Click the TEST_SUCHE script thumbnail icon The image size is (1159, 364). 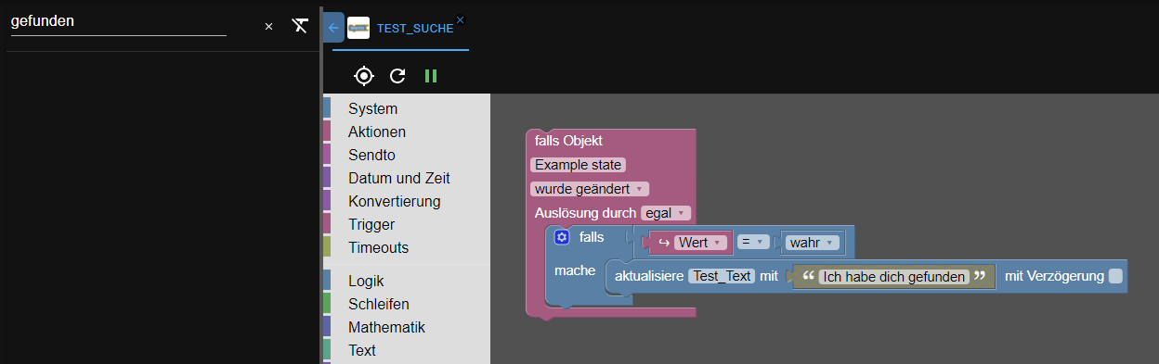(358, 28)
